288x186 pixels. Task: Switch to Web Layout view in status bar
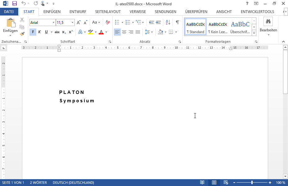[226, 183]
